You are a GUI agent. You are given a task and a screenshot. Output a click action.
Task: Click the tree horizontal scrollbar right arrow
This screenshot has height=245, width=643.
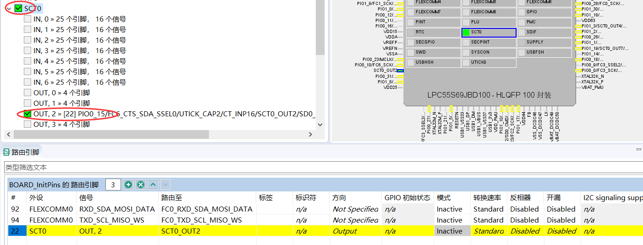point(310,135)
